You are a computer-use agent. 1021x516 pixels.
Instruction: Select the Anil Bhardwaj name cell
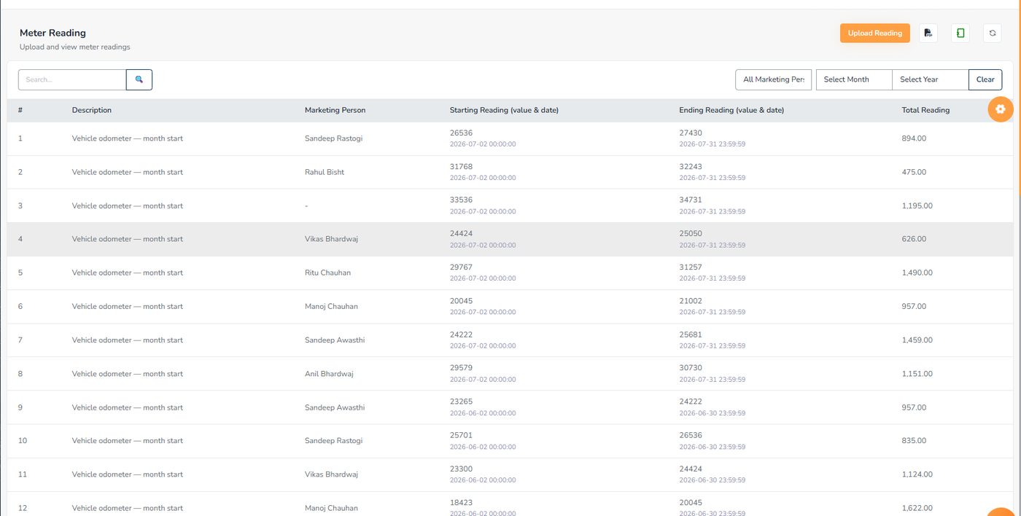(x=329, y=374)
